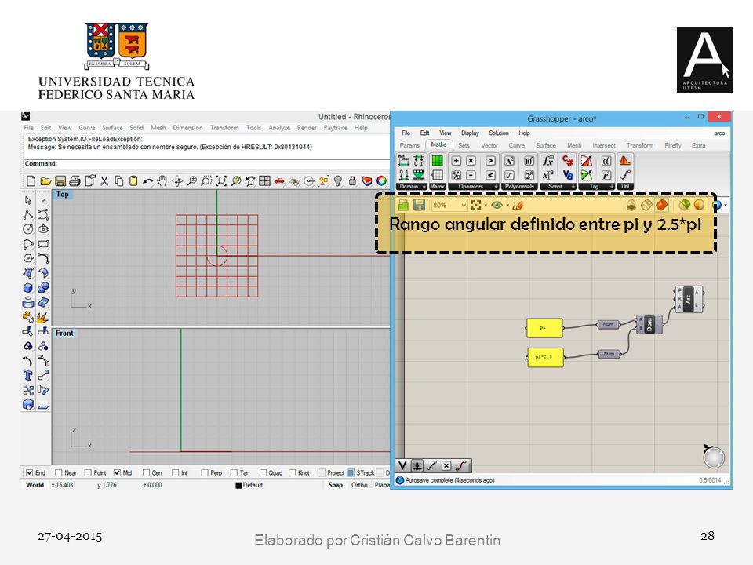Image resolution: width=753 pixels, height=565 pixels.
Task: Save the Rhino model with the floppy icon
Action: tap(60, 181)
